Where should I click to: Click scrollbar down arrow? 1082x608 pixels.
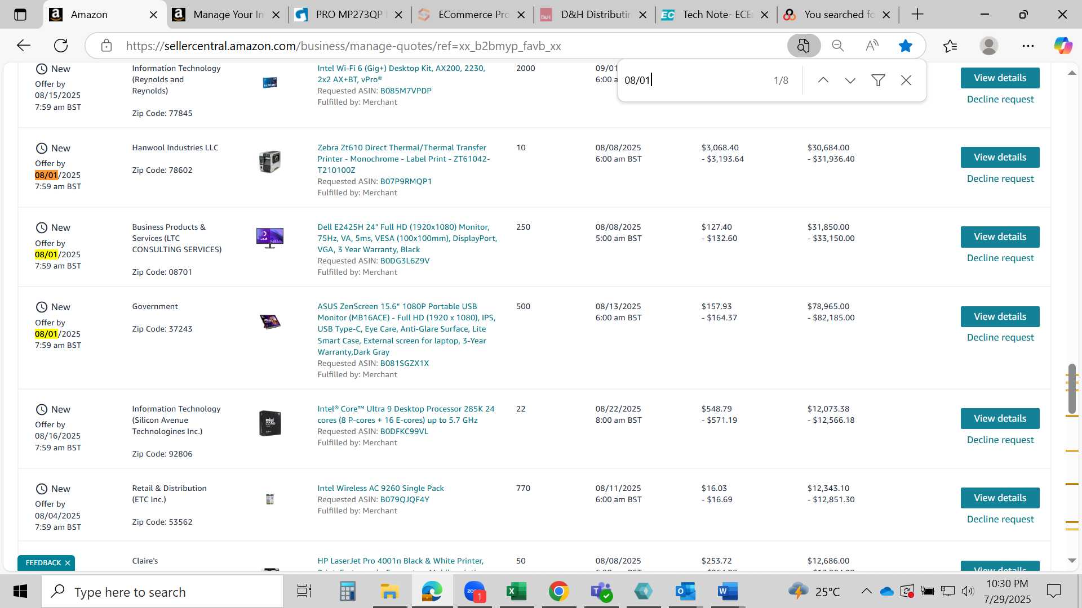(x=1072, y=561)
